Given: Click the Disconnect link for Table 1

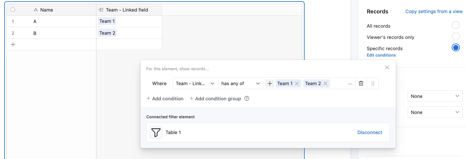Looking at the screenshot, I should point(370,132).
